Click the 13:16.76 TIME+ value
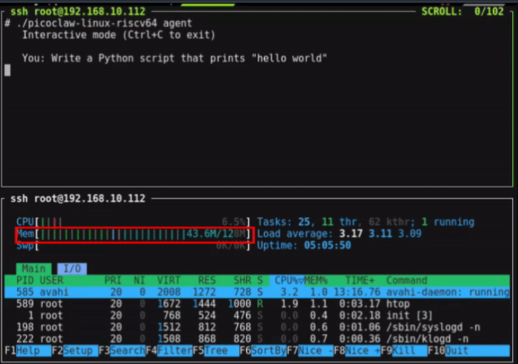The height and width of the screenshot is (364, 518). coord(357,292)
